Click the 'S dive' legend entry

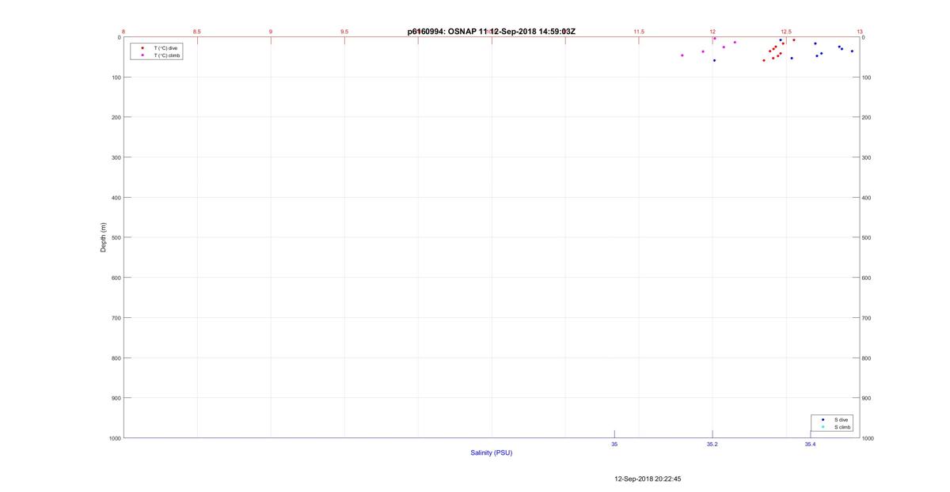841,419
